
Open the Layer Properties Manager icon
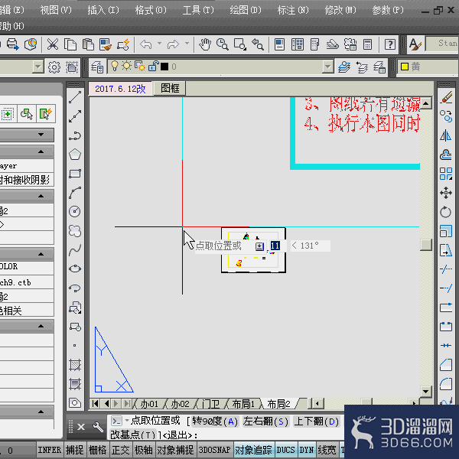(x=97, y=67)
